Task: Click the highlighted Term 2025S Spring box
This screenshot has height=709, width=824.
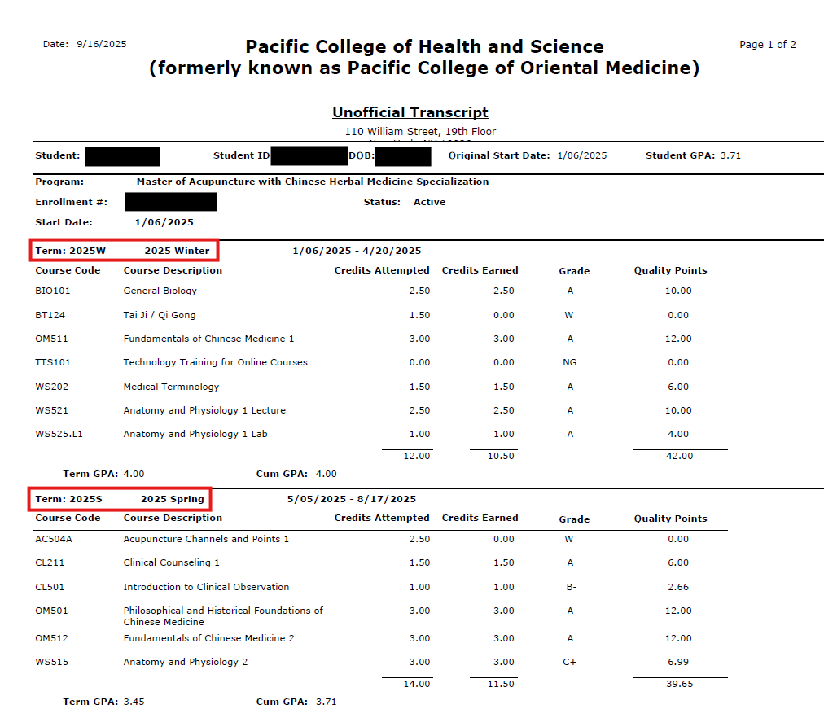Action: click(121, 499)
